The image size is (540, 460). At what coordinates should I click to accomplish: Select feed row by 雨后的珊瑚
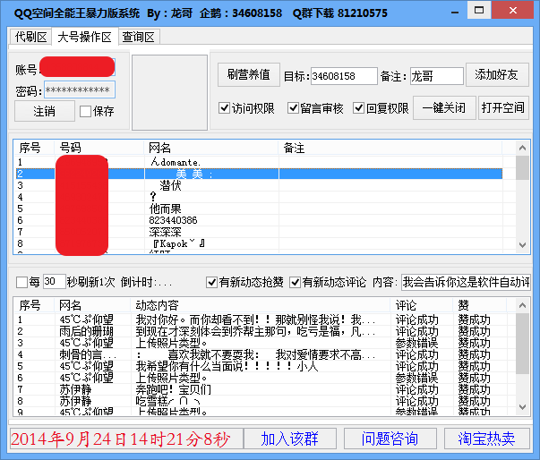click(x=261, y=331)
